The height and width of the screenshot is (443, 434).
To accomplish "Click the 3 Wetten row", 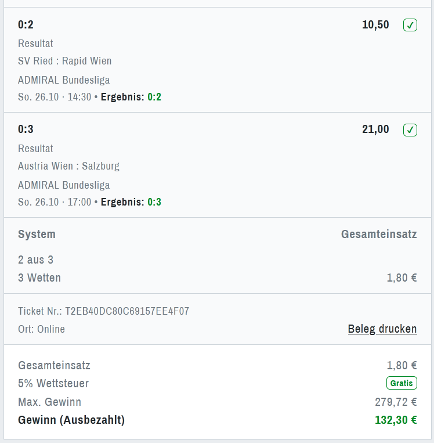I will (39, 278).
